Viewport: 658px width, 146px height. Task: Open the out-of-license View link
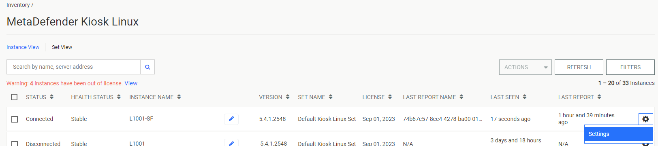pyautogui.click(x=131, y=83)
